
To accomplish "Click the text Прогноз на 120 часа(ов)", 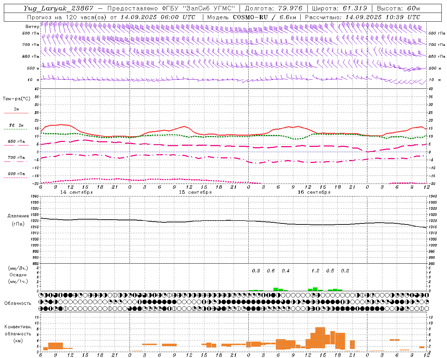I will click(67, 17).
